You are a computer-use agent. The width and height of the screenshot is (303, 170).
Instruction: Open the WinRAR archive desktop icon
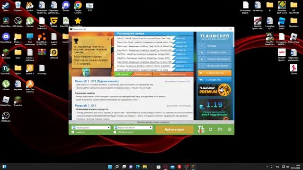click(42, 54)
